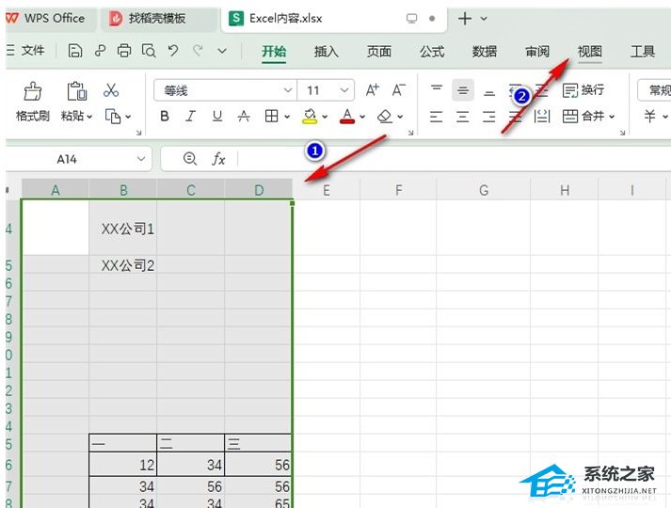Expand the Borders options arrow
This screenshot has height=508, width=671.
click(287, 117)
